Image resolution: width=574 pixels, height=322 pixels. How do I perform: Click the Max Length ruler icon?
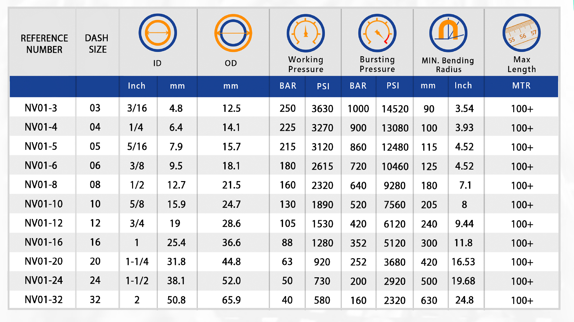(x=521, y=33)
